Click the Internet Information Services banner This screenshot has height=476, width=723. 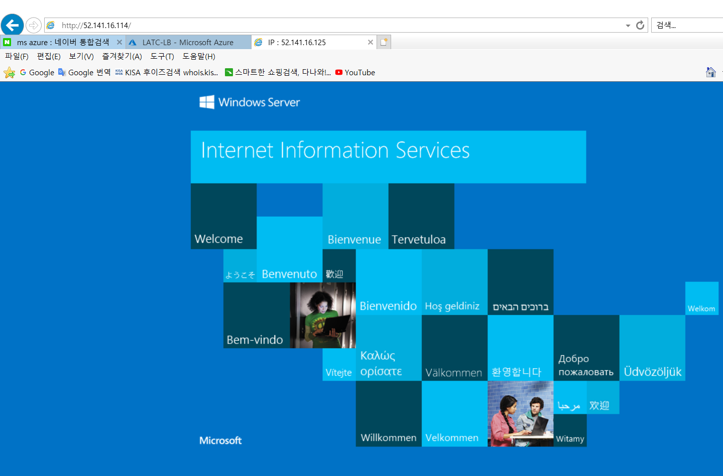(388, 157)
